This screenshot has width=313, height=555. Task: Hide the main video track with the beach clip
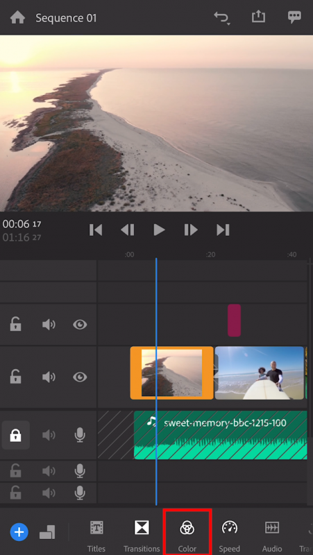point(80,377)
